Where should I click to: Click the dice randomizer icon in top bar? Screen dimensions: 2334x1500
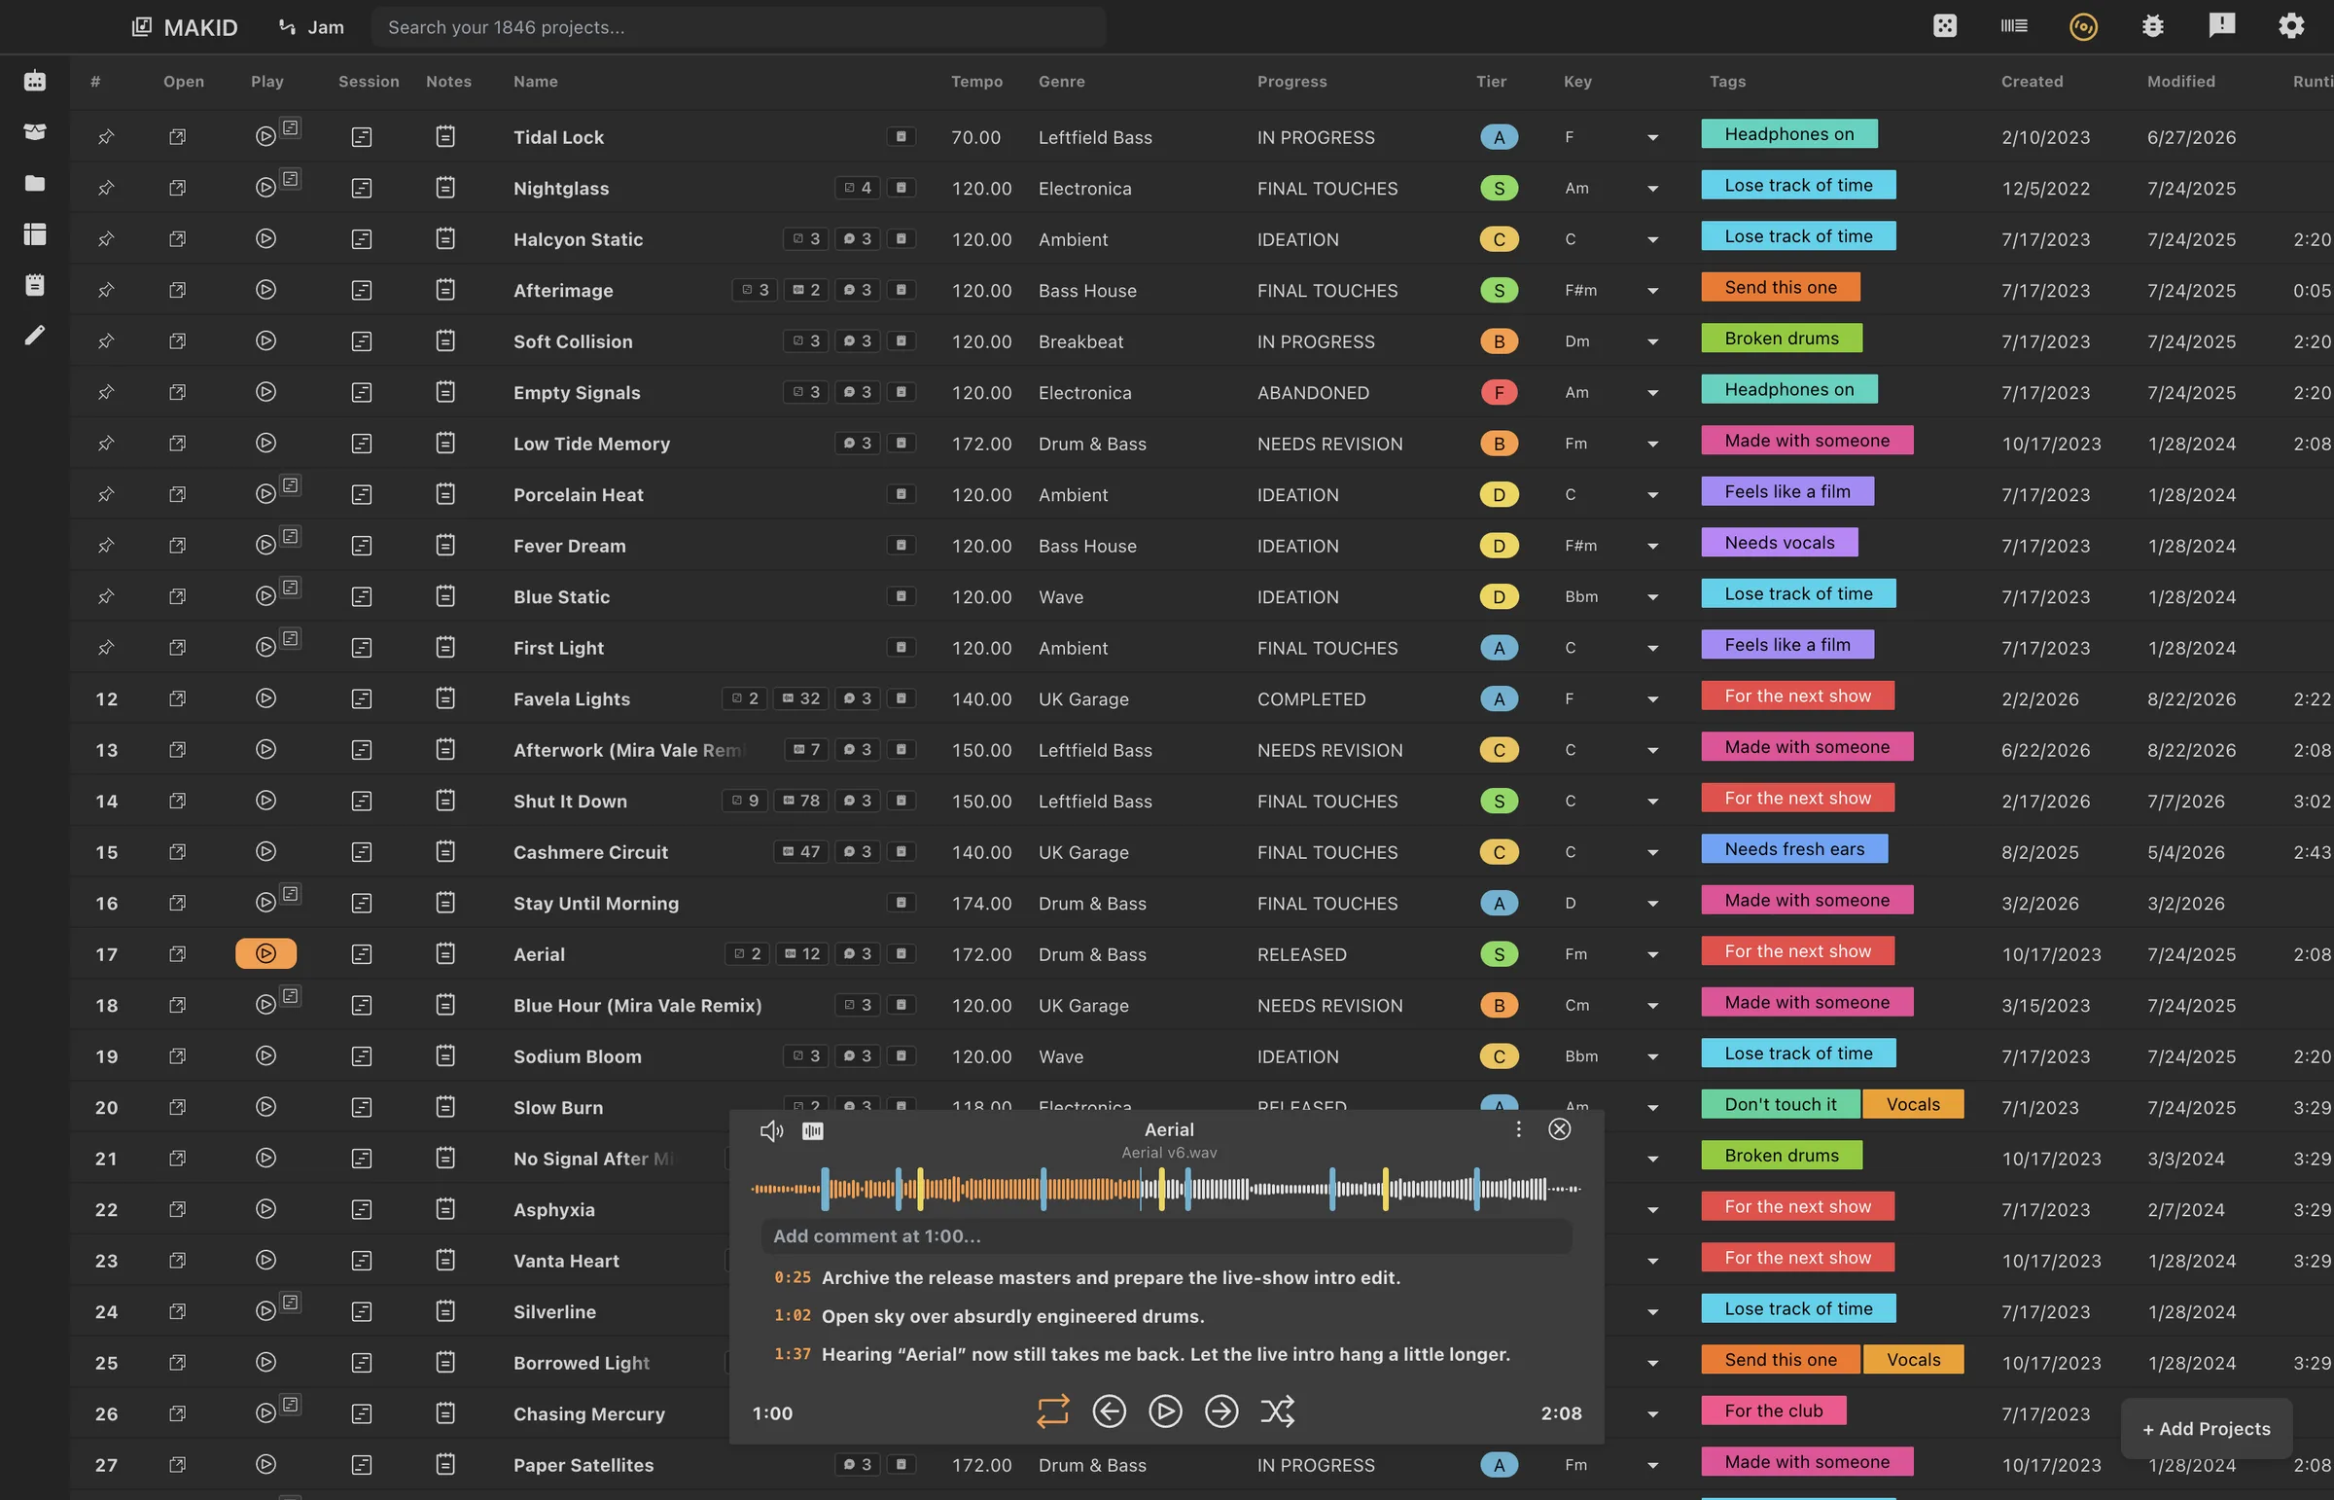point(1944,26)
